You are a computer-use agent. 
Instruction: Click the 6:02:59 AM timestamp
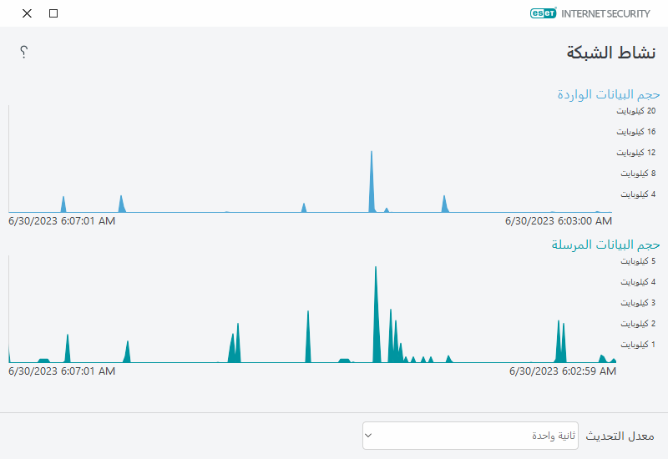point(562,371)
